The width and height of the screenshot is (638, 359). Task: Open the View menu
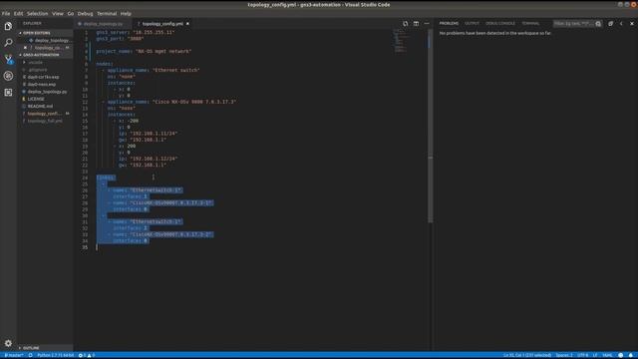pyautogui.click(x=58, y=13)
